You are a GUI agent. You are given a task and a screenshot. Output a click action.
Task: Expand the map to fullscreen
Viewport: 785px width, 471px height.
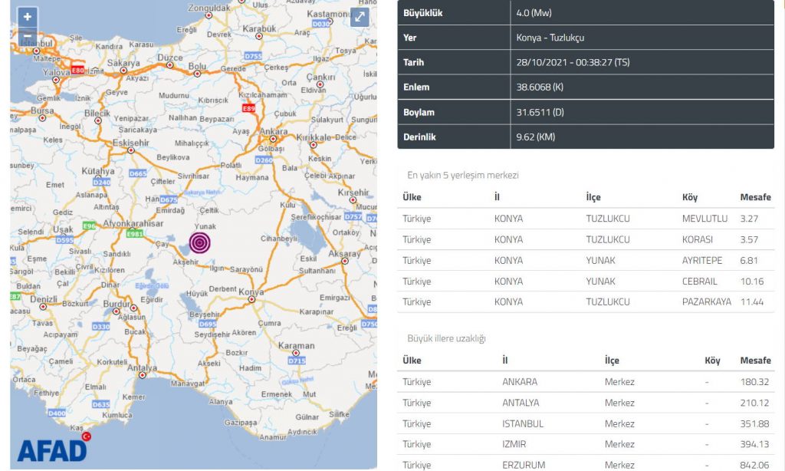pos(360,18)
